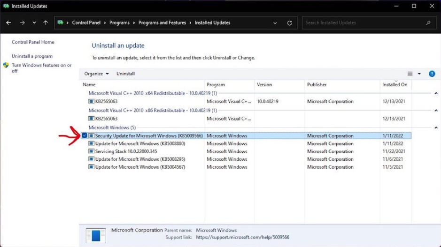Viewport: 441px width, 247px height.
Task: Open the Control Panel Home link
Action: point(33,42)
